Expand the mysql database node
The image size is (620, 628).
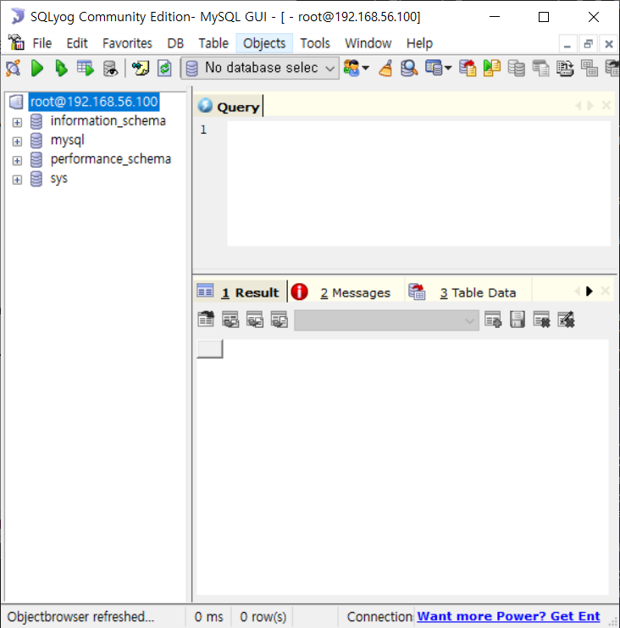17,142
